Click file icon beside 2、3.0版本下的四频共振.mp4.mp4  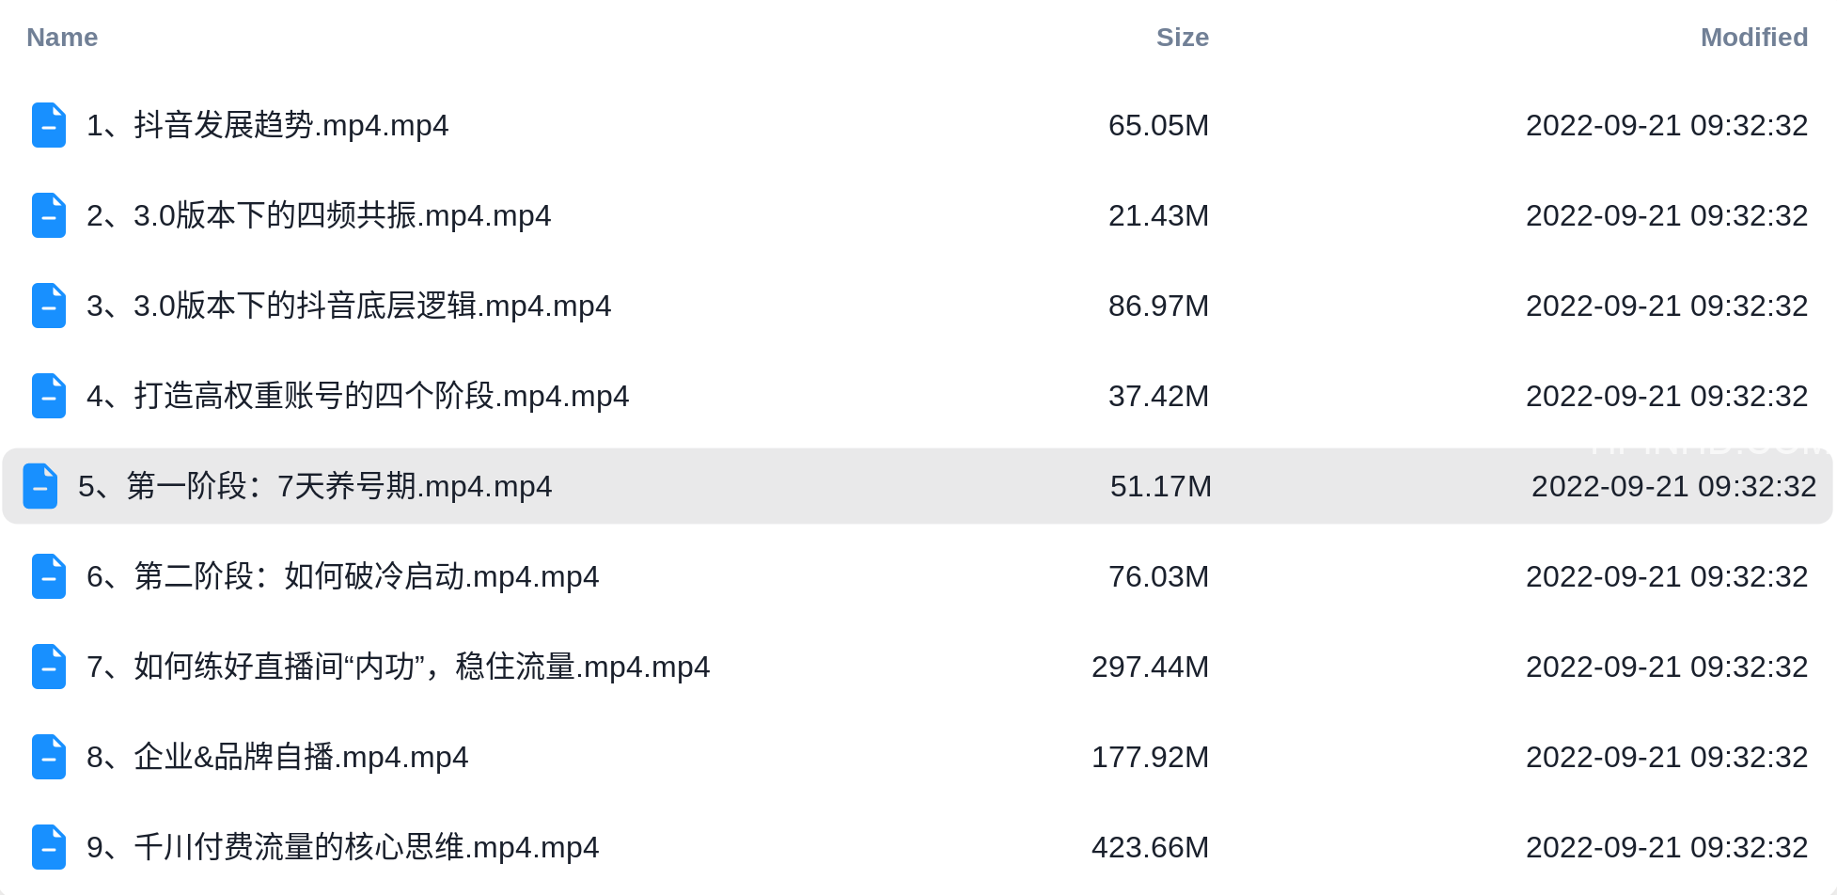click(x=49, y=215)
